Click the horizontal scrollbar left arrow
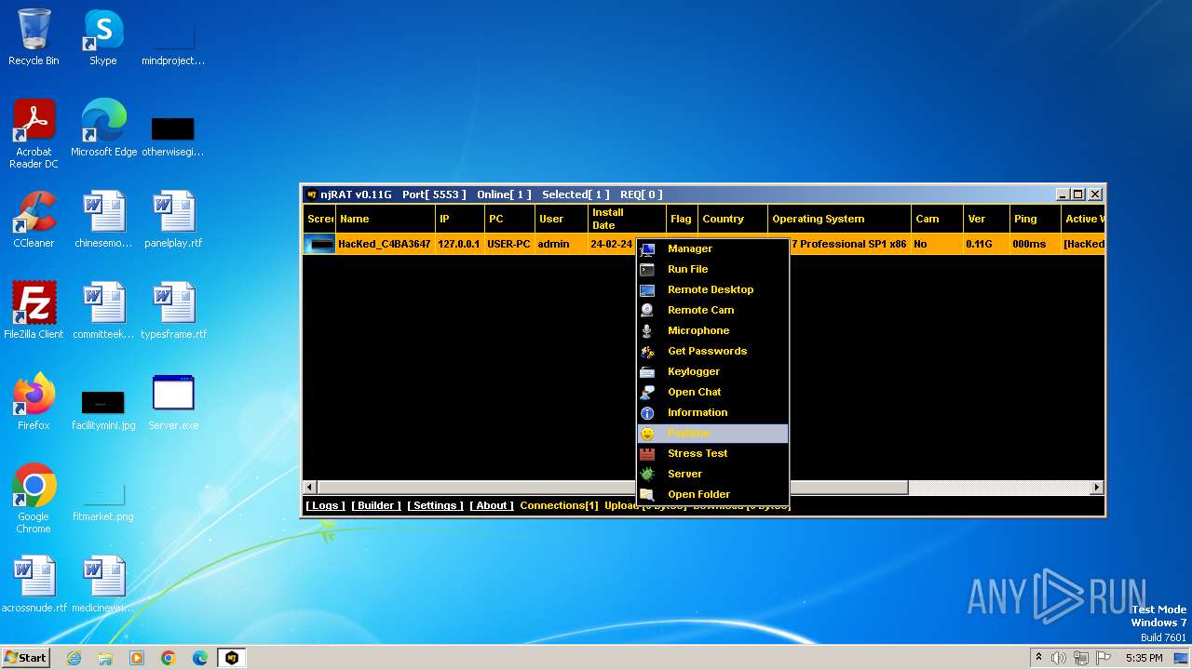Image resolution: width=1192 pixels, height=670 pixels. click(x=311, y=487)
